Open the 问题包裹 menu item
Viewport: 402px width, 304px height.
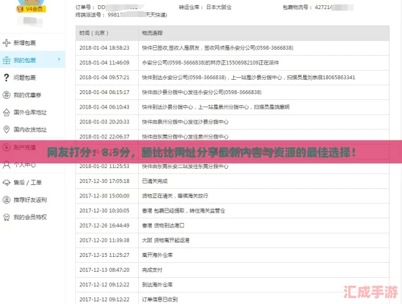25,78
